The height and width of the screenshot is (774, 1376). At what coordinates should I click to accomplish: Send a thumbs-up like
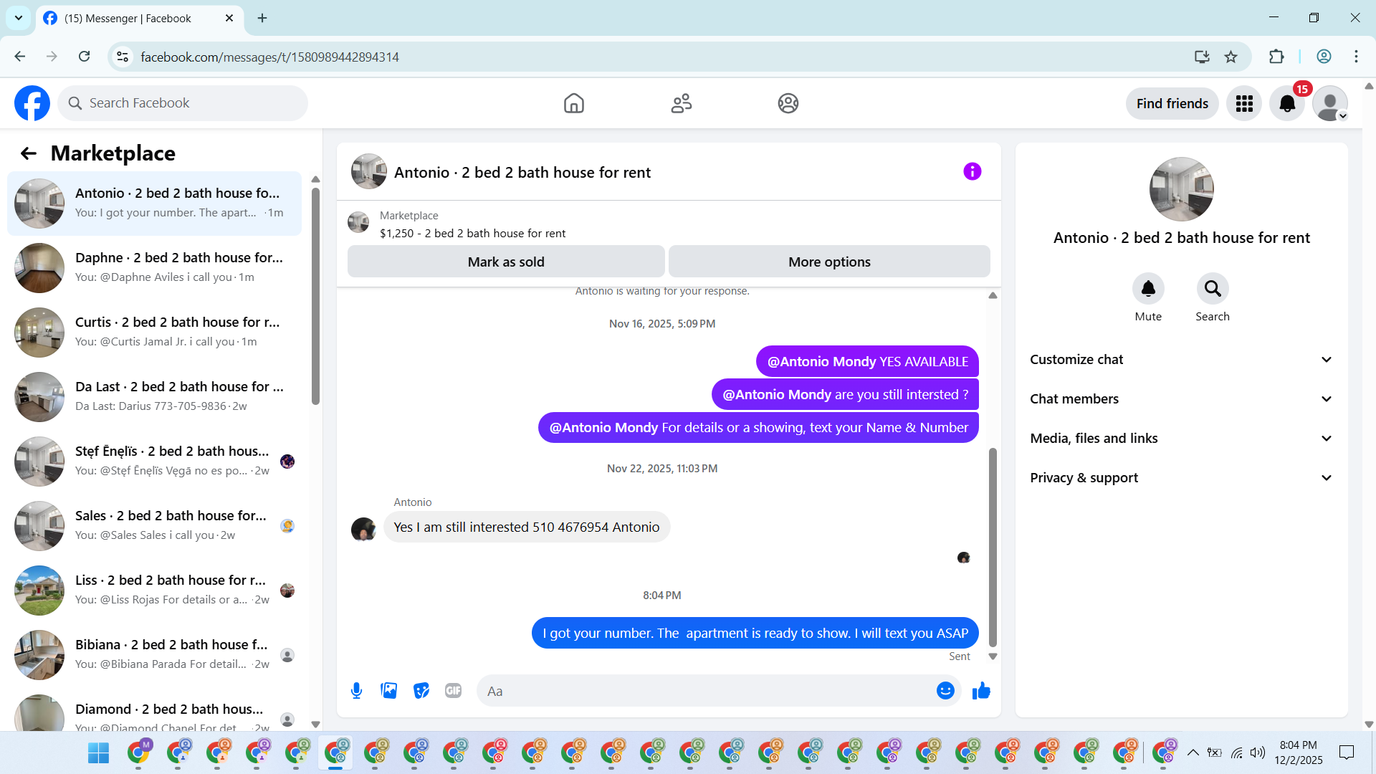pyautogui.click(x=981, y=691)
